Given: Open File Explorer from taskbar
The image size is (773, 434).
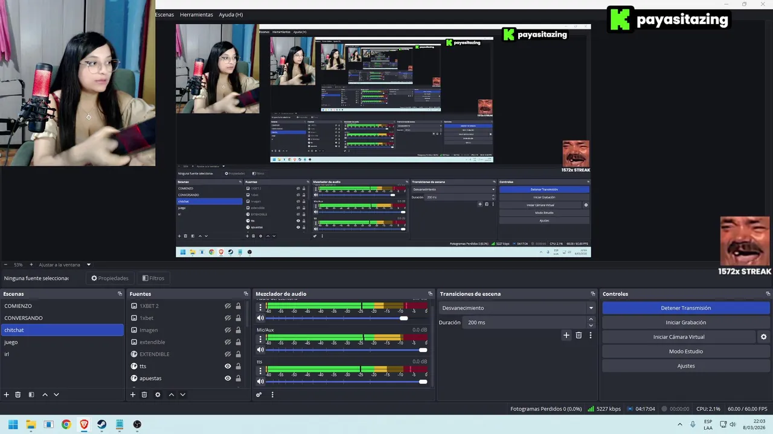Looking at the screenshot, I should coord(31,424).
